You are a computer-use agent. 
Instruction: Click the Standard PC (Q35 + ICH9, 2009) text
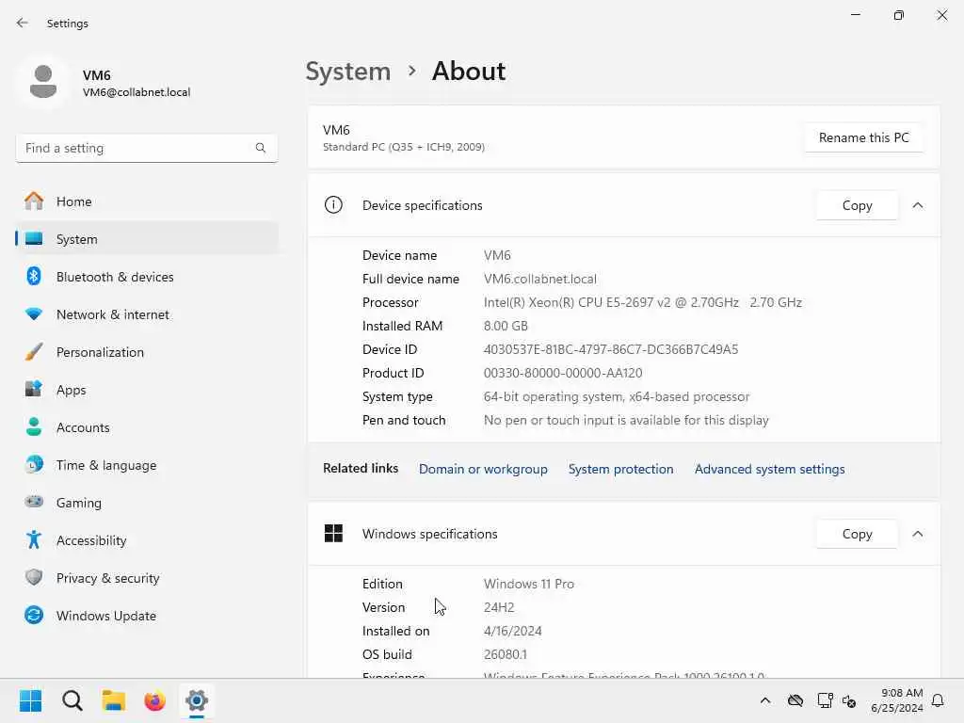[x=404, y=147]
